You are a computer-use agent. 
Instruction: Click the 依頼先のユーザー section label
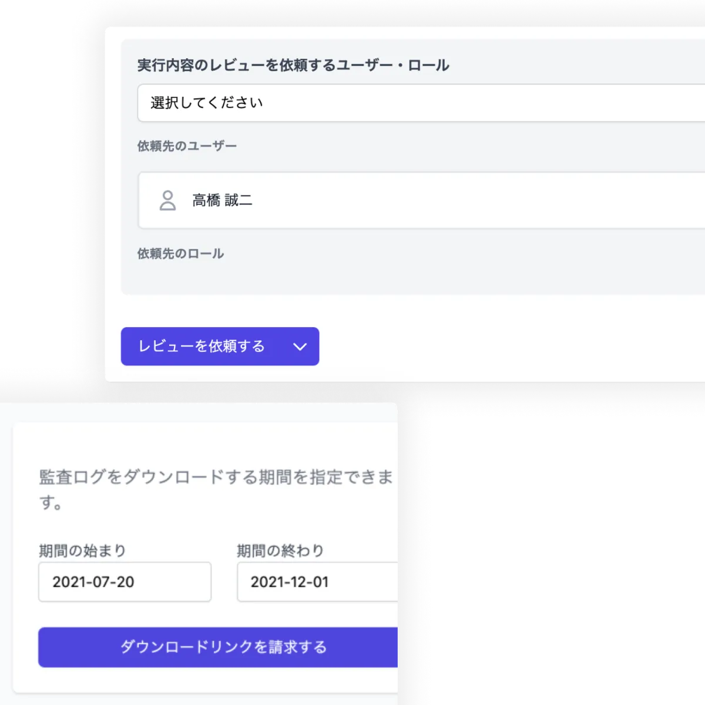point(187,146)
